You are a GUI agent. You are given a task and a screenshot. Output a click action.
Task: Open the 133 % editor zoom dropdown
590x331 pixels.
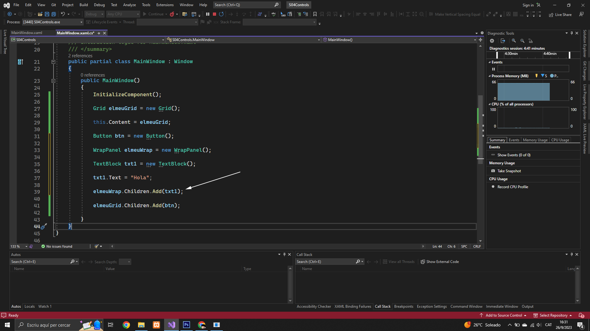(x=26, y=246)
